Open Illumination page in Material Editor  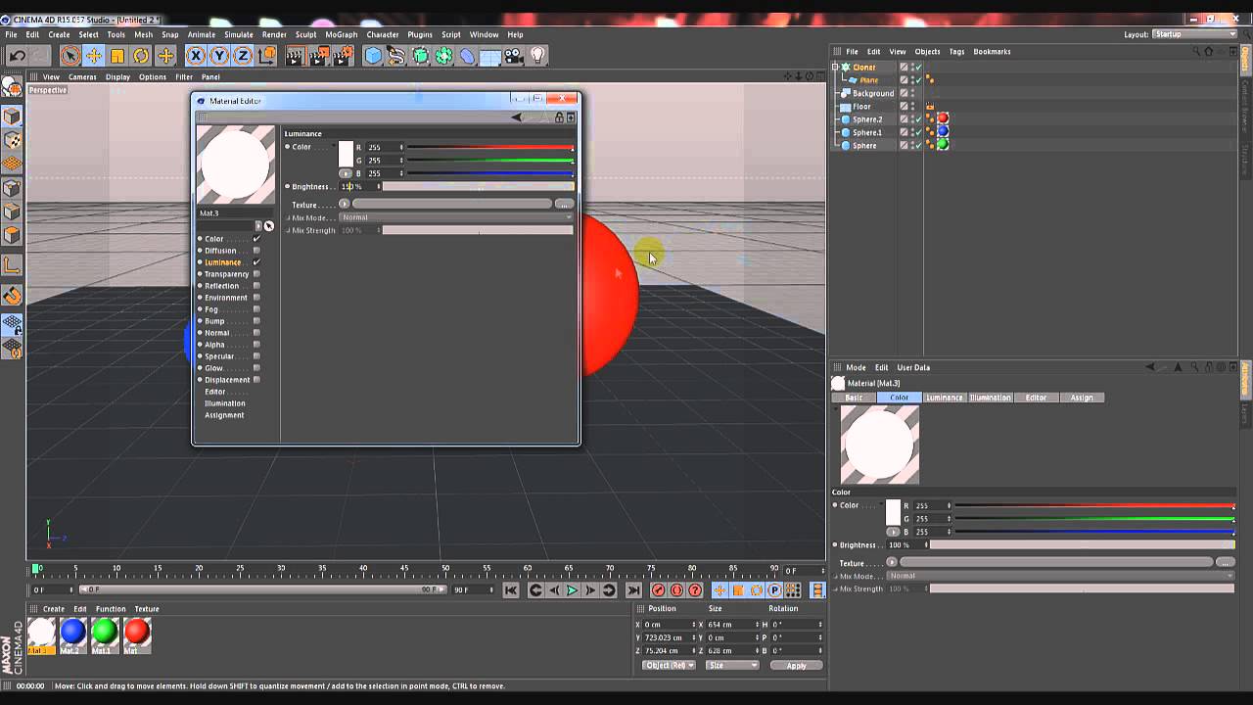(x=224, y=403)
